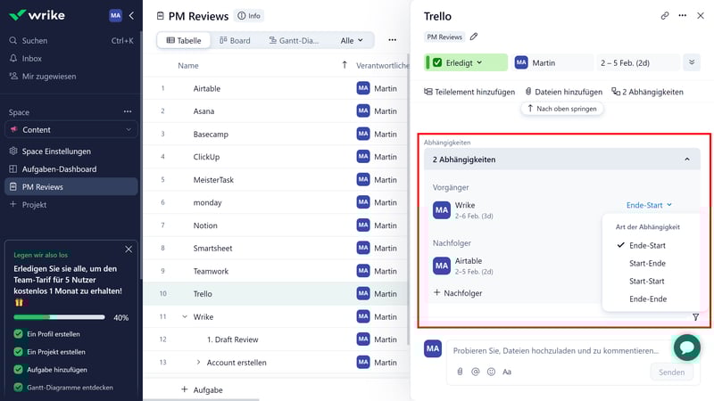The height and width of the screenshot is (401, 714).
Task: Open Trello task more options menu
Action: (682, 15)
